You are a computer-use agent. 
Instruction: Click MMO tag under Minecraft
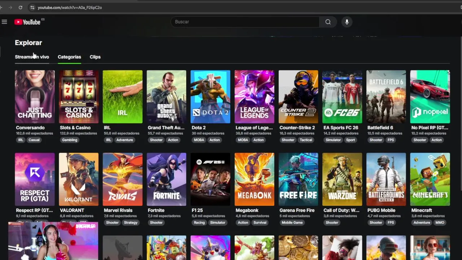click(x=440, y=223)
